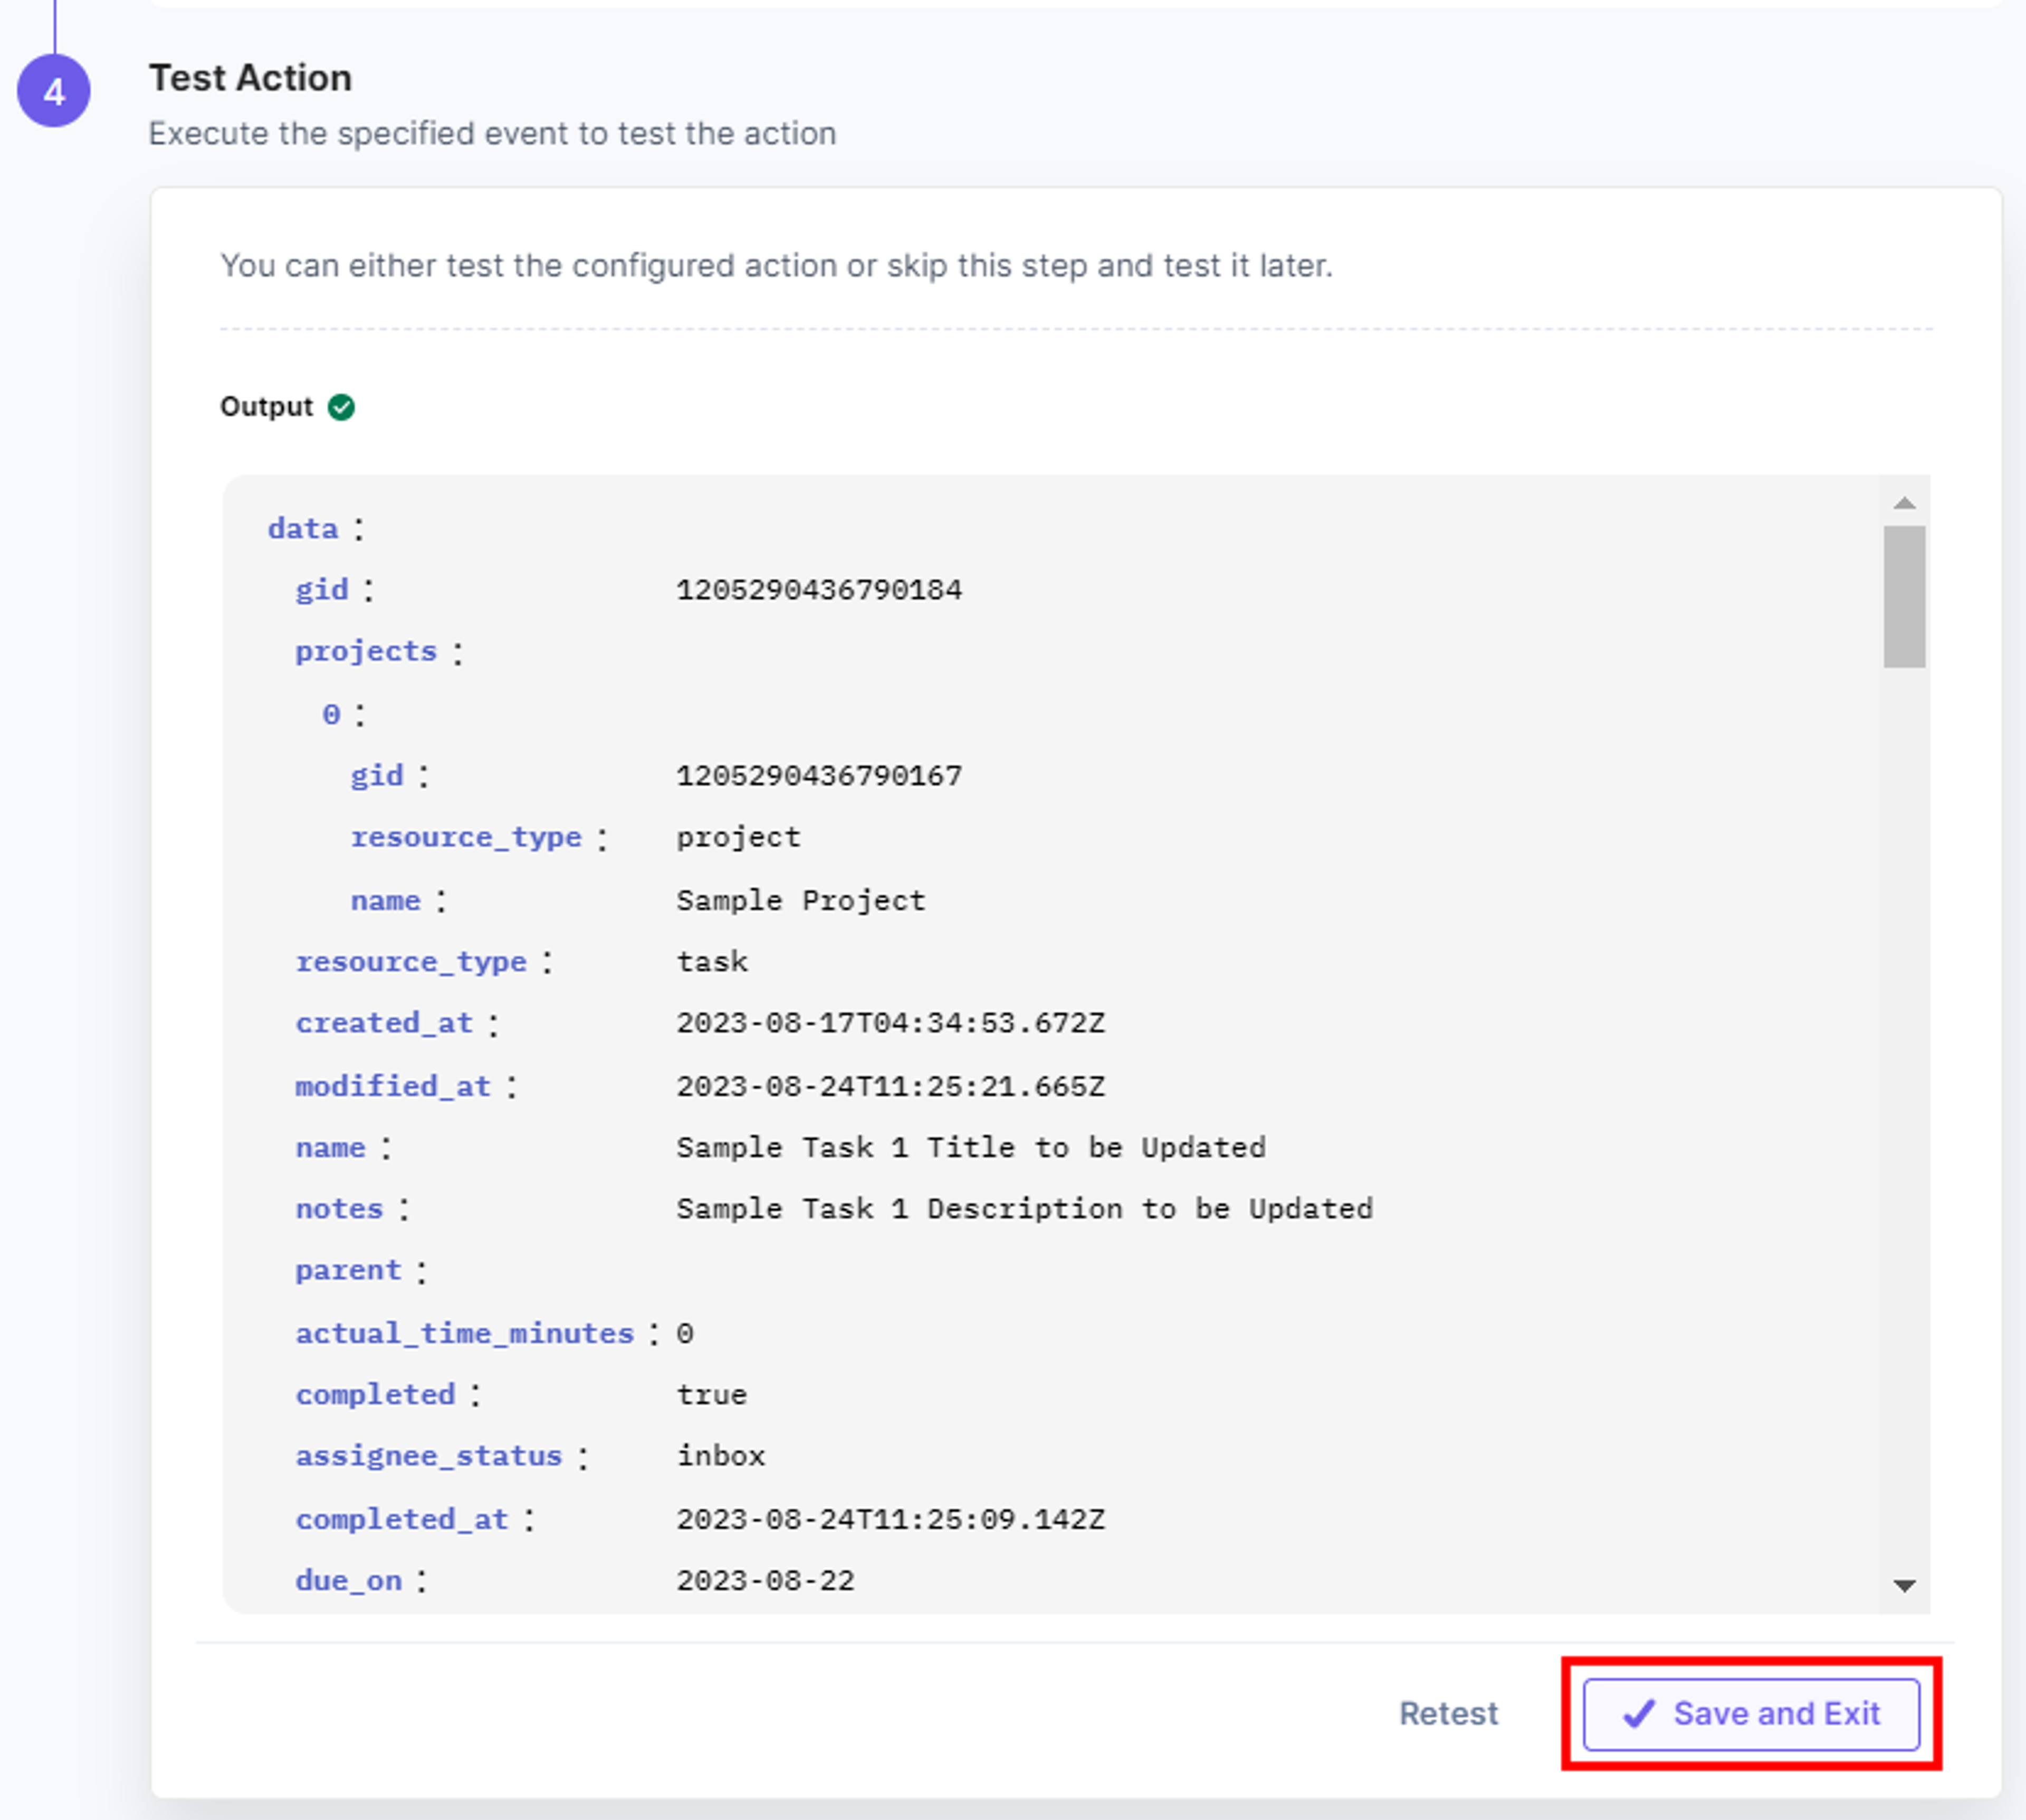The image size is (2026, 1820).
Task: Click the scrollbar up arrow in output panel
Action: (1905, 503)
